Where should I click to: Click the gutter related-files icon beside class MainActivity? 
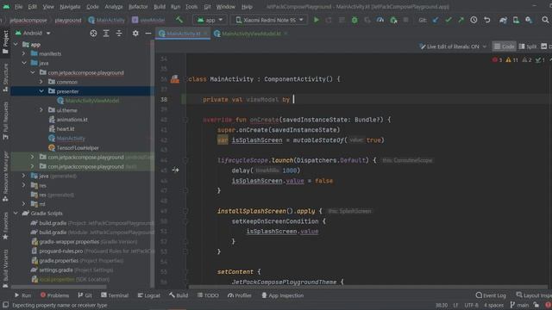tap(175, 79)
